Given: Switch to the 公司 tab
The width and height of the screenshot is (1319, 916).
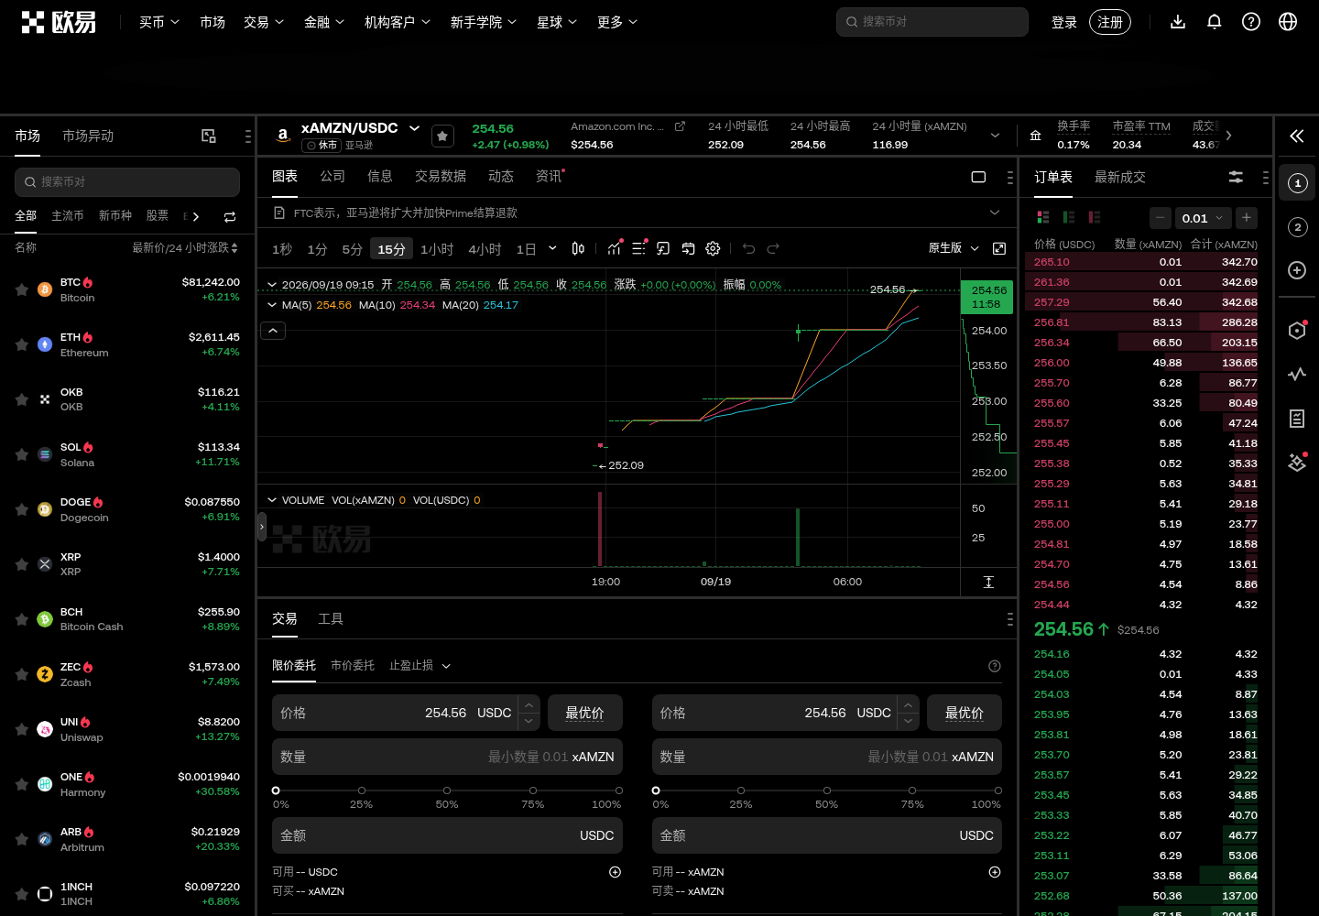Looking at the screenshot, I should 332,176.
